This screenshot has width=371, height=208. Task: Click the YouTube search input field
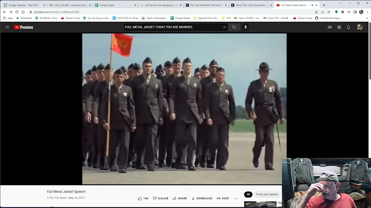tap(173, 27)
